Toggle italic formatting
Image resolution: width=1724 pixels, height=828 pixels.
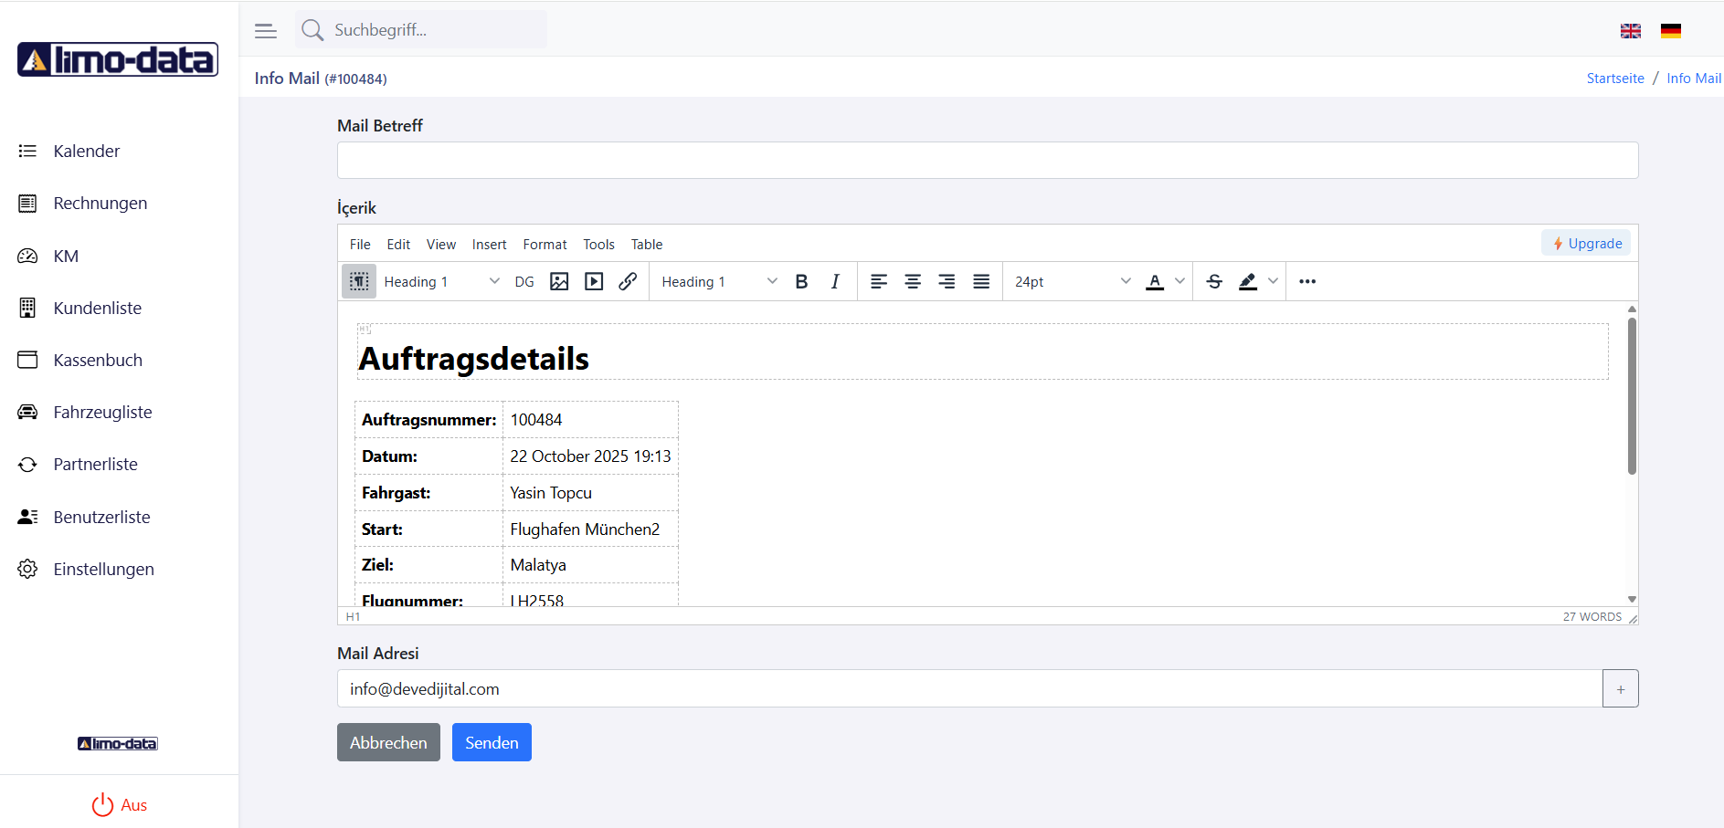(835, 281)
